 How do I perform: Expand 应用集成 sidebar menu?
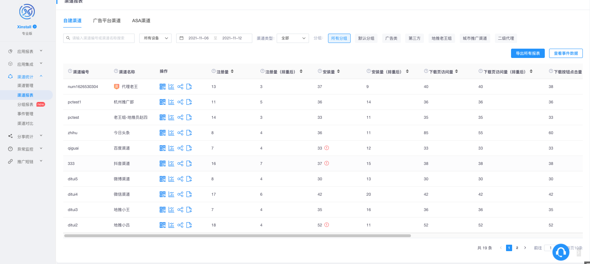(x=25, y=64)
